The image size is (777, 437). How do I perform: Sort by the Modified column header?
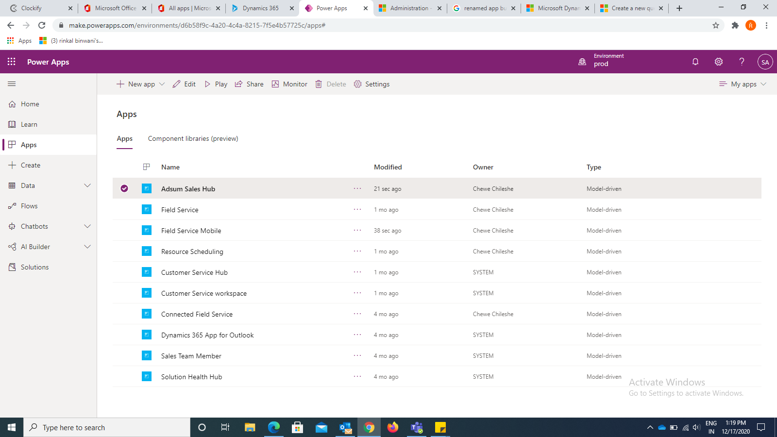coord(388,167)
